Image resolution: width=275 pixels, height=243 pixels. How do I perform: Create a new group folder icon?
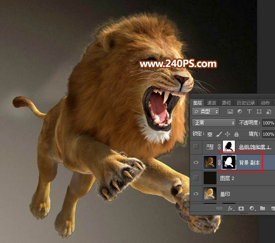pyautogui.click(x=262, y=208)
